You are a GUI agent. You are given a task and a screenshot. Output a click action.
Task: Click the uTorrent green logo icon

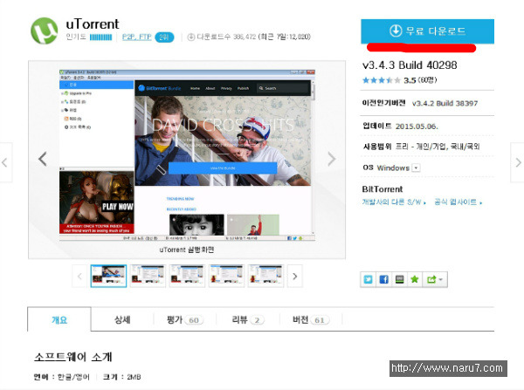click(x=45, y=31)
